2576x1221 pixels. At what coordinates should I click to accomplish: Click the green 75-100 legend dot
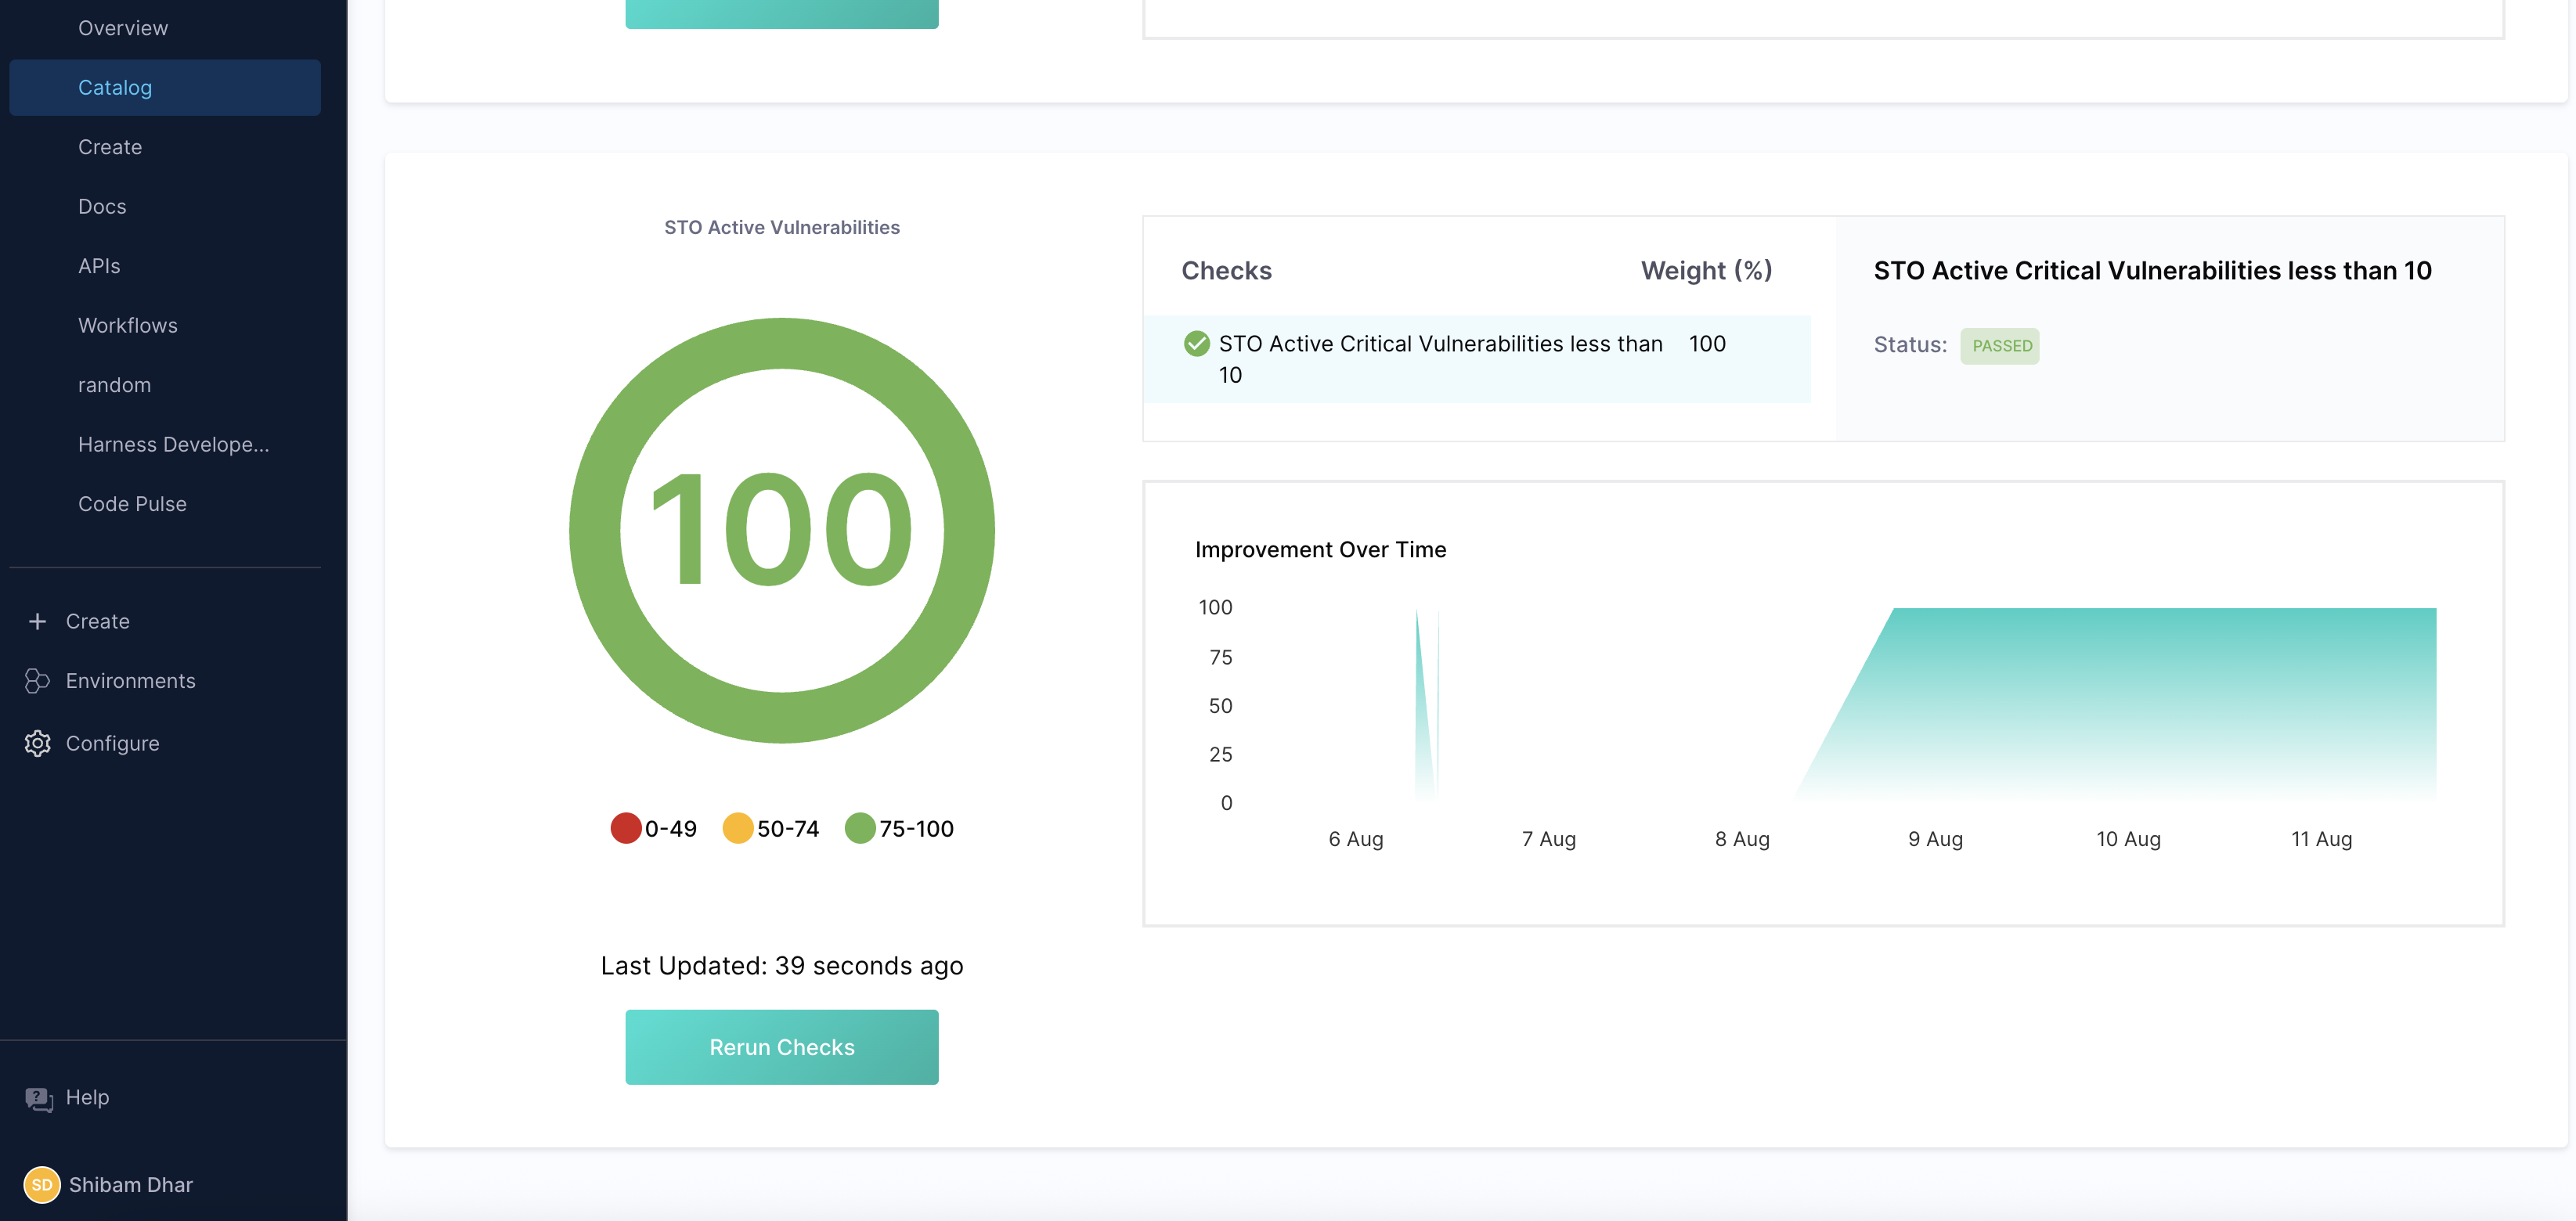(x=860, y=828)
